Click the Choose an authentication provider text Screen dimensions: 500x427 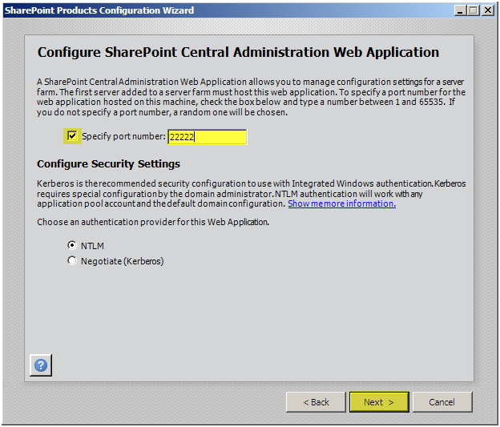pyautogui.click(x=153, y=222)
